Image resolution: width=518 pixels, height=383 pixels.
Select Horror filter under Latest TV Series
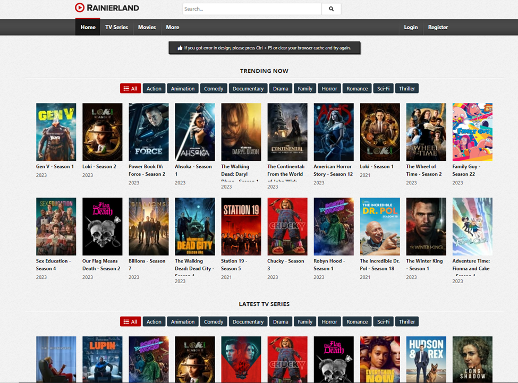(x=329, y=321)
